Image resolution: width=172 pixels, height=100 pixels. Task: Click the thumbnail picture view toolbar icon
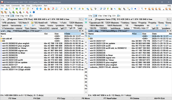pyautogui.click(x=17, y=9)
